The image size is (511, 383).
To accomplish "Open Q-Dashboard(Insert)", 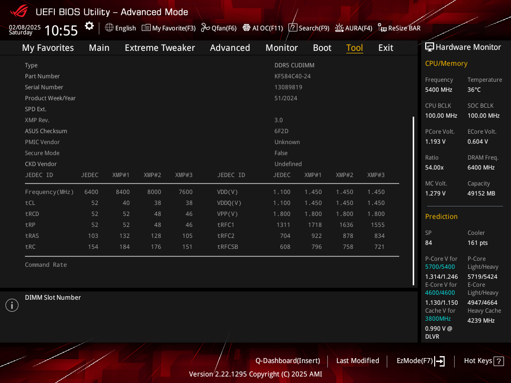I will 287,361.
